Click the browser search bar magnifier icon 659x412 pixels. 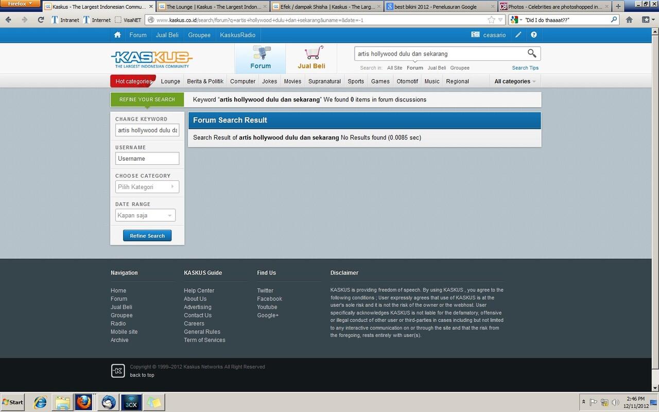(x=614, y=20)
